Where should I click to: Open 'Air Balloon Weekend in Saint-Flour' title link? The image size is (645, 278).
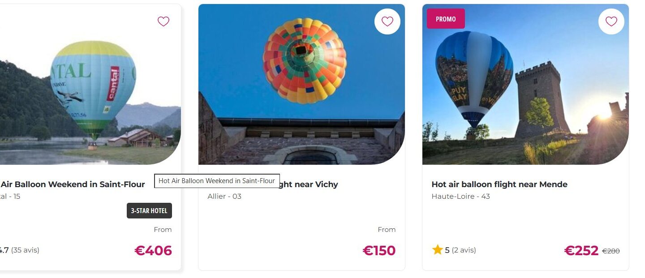click(x=72, y=184)
